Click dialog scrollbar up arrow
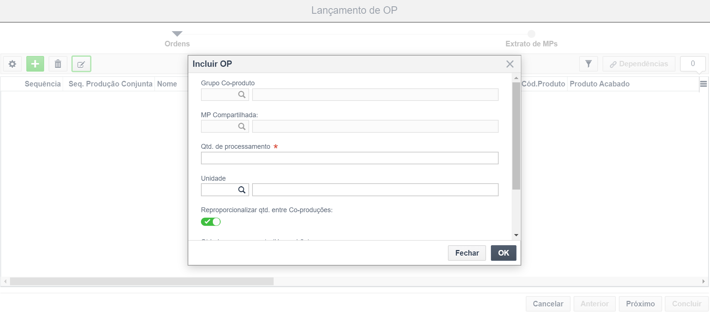 tap(516, 78)
